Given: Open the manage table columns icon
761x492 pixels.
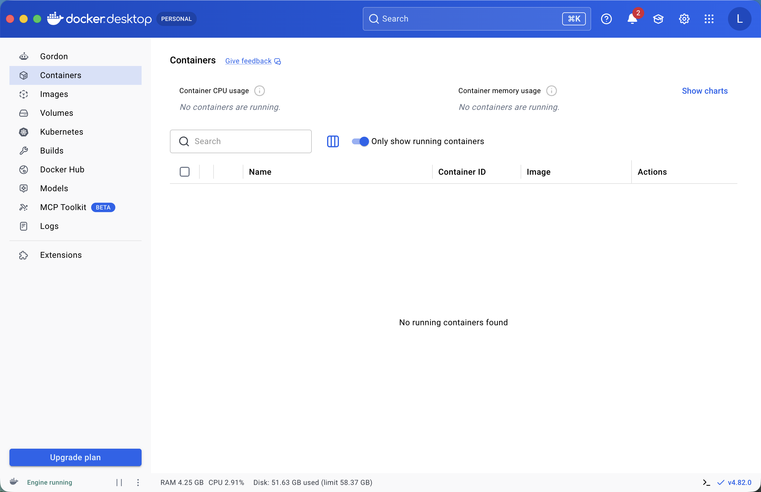Looking at the screenshot, I should coord(333,141).
